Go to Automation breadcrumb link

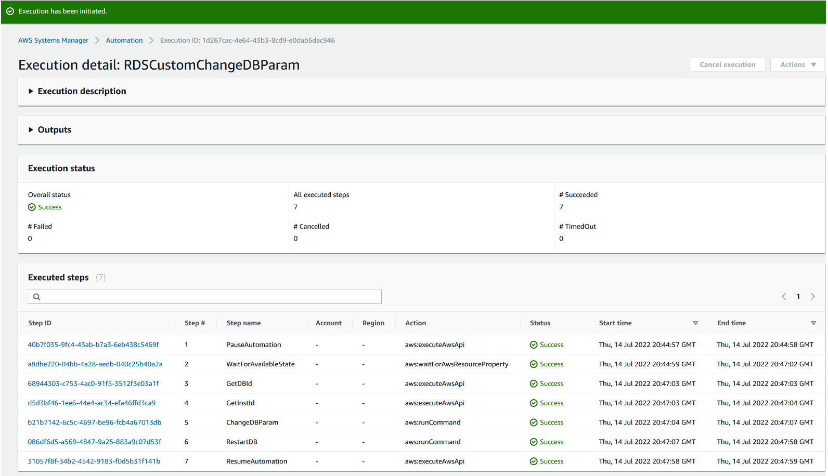pyautogui.click(x=124, y=41)
